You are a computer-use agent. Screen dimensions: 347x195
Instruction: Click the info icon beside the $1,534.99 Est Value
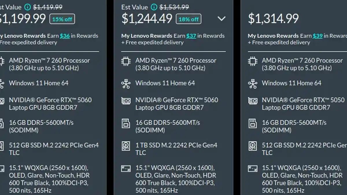point(154,7)
